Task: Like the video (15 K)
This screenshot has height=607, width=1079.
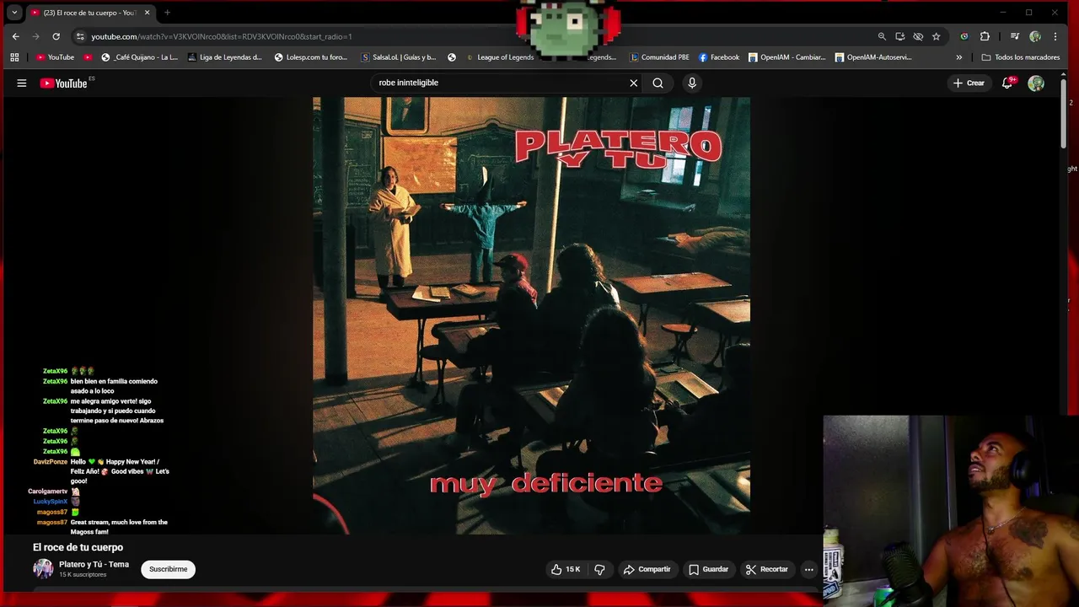Action: (x=566, y=569)
